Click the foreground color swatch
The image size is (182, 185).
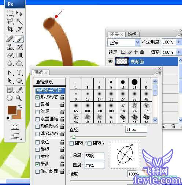[12, 110]
